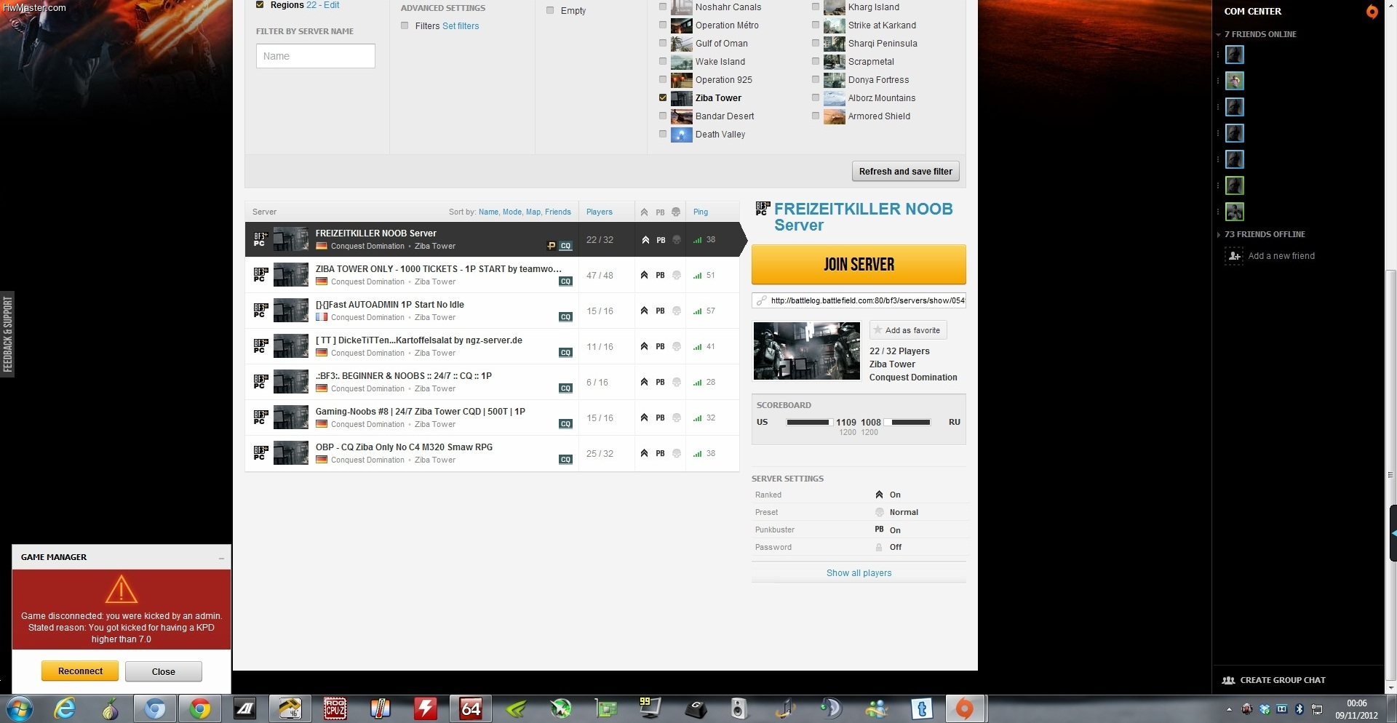This screenshot has width=1397, height=723.
Task: Click the Create Group Chat icon
Action: (1228, 681)
